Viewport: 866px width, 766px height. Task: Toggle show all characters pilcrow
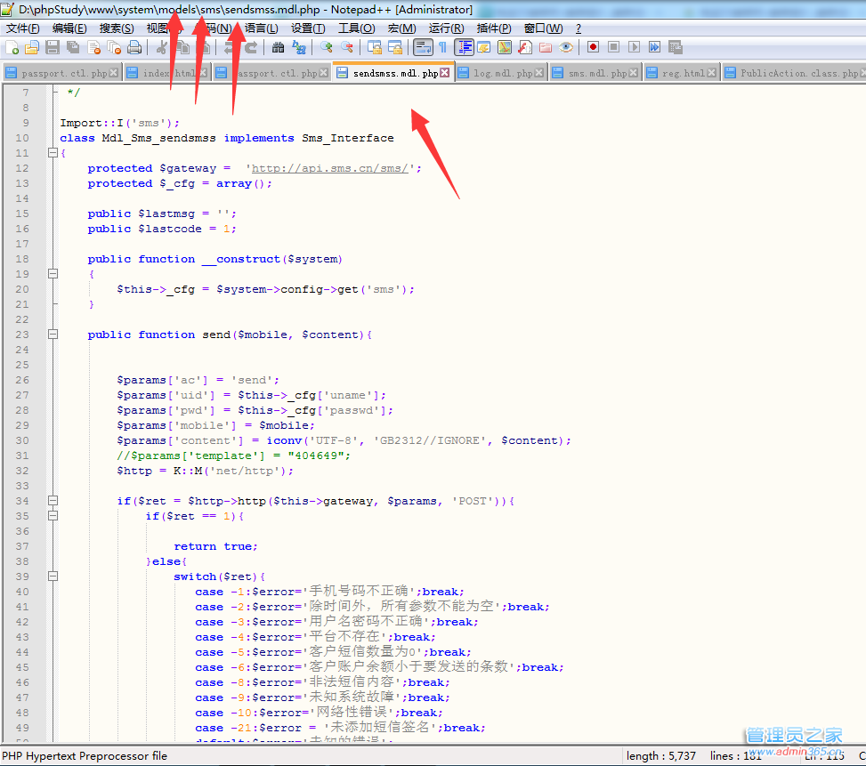pyautogui.click(x=443, y=47)
